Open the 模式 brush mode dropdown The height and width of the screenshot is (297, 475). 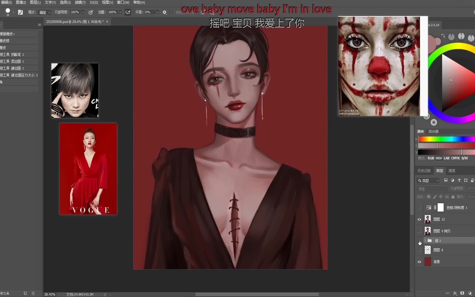45,12
